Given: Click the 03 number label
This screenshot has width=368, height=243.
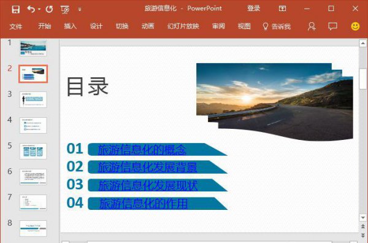Looking at the screenshot, I should point(75,184).
